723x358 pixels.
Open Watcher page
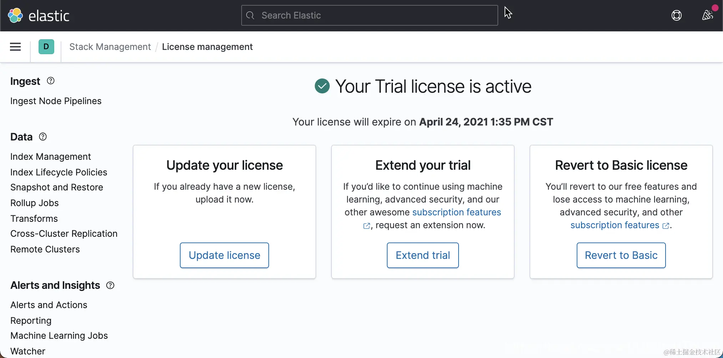point(28,351)
